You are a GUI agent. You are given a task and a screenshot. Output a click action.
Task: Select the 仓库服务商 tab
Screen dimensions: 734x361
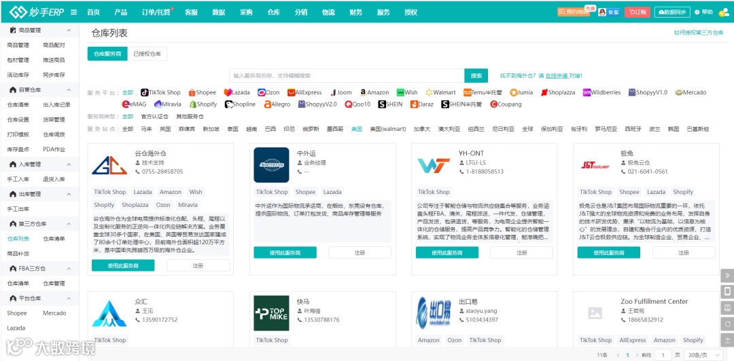(107, 54)
